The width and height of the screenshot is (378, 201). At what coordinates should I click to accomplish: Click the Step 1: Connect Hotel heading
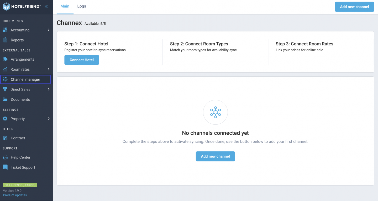tap(86, 44)
